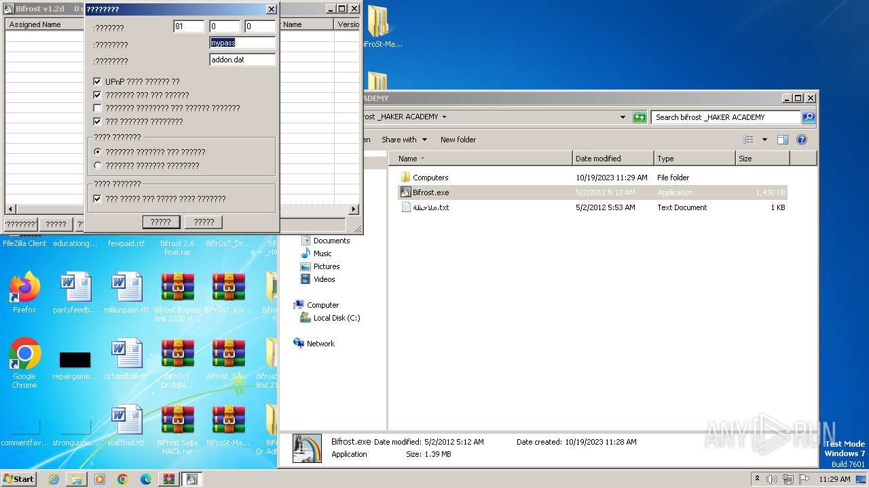Sort files by Size column
This screenshot has height=488, width=869.
point(763,159)
